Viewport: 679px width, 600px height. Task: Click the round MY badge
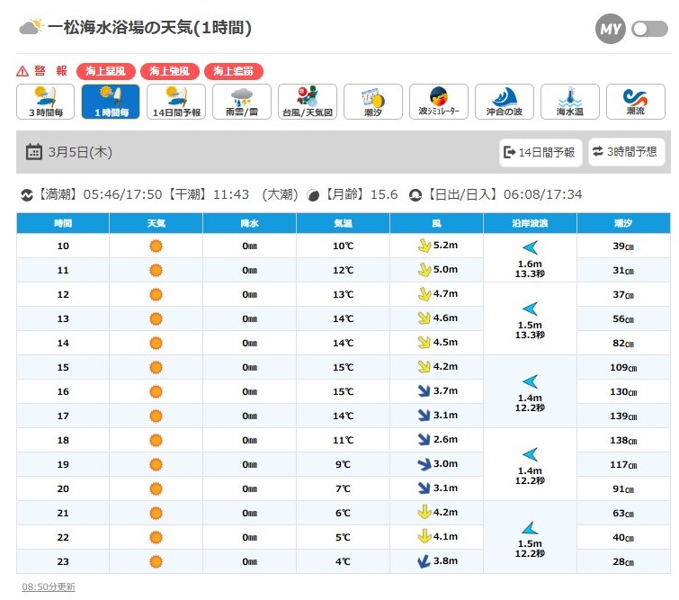[x=611, y=29]
